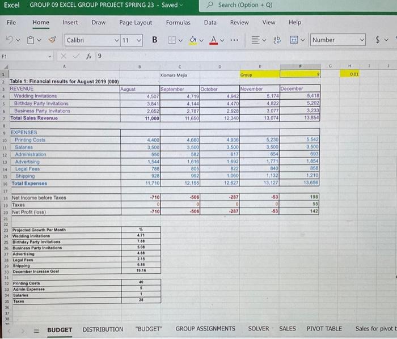This screenshot has height=339, width=397.
Task: Click the Align text icon
Action: [255, 40]
